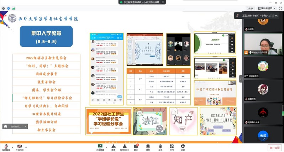Screen dimensions: 284x152
Task: Start recording with the 录制 icon
Action: point(148,147)
